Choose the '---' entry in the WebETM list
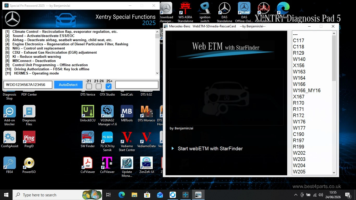356x200 pixels. click(x=295, y=34)
